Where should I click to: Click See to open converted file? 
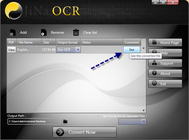[x=132, y=50]
